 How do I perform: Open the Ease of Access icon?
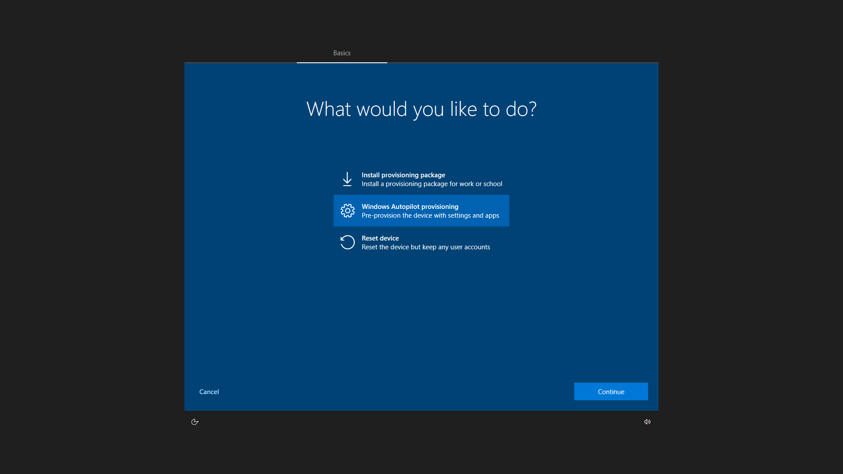point(195,422)
